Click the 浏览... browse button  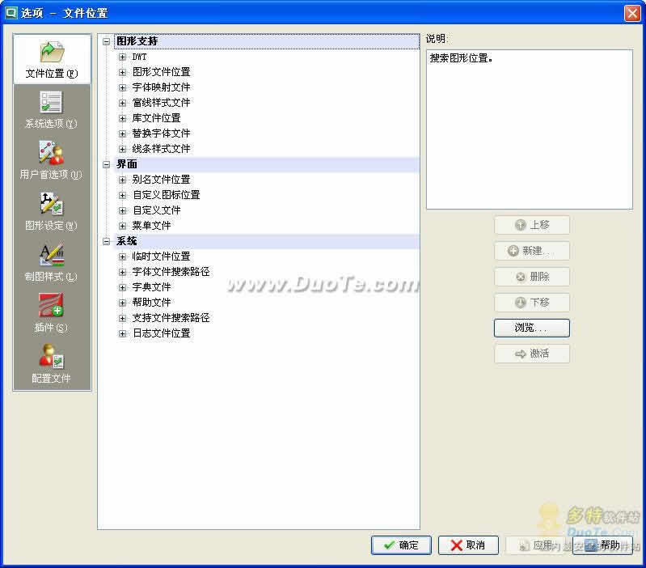point(532,329)
